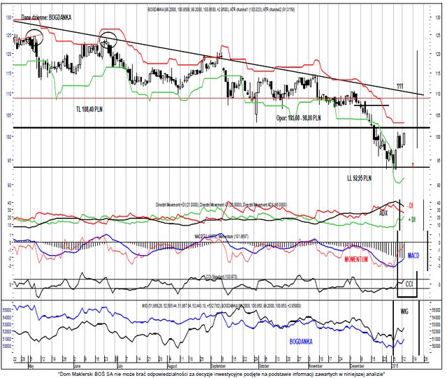Click 'October' on the time axis
The image size is (447, 378).
tap(264, 365)
